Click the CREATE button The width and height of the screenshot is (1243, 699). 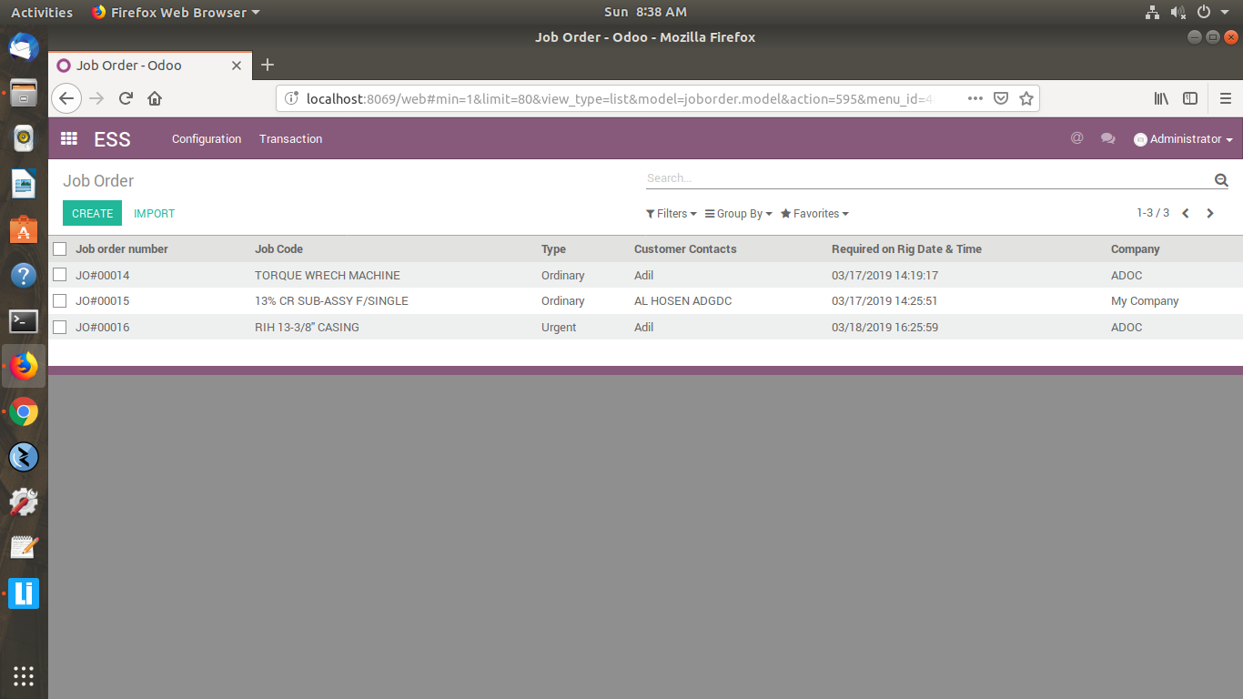coord(92,212)
